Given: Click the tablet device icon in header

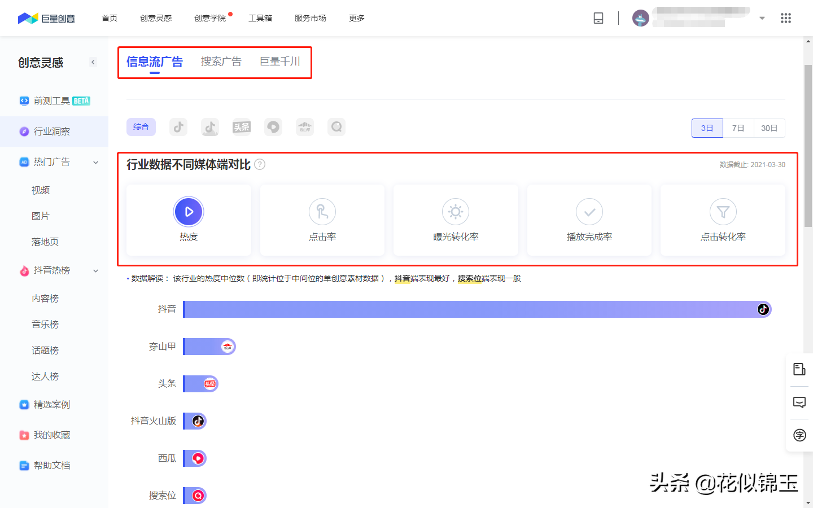Looking at the screenshot, I should click(x=598, y=18).
